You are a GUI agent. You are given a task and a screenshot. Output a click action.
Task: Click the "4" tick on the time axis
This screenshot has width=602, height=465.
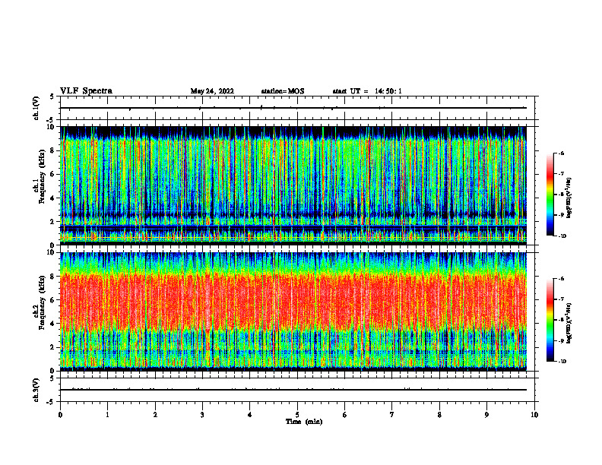click(x=250, y=415)
